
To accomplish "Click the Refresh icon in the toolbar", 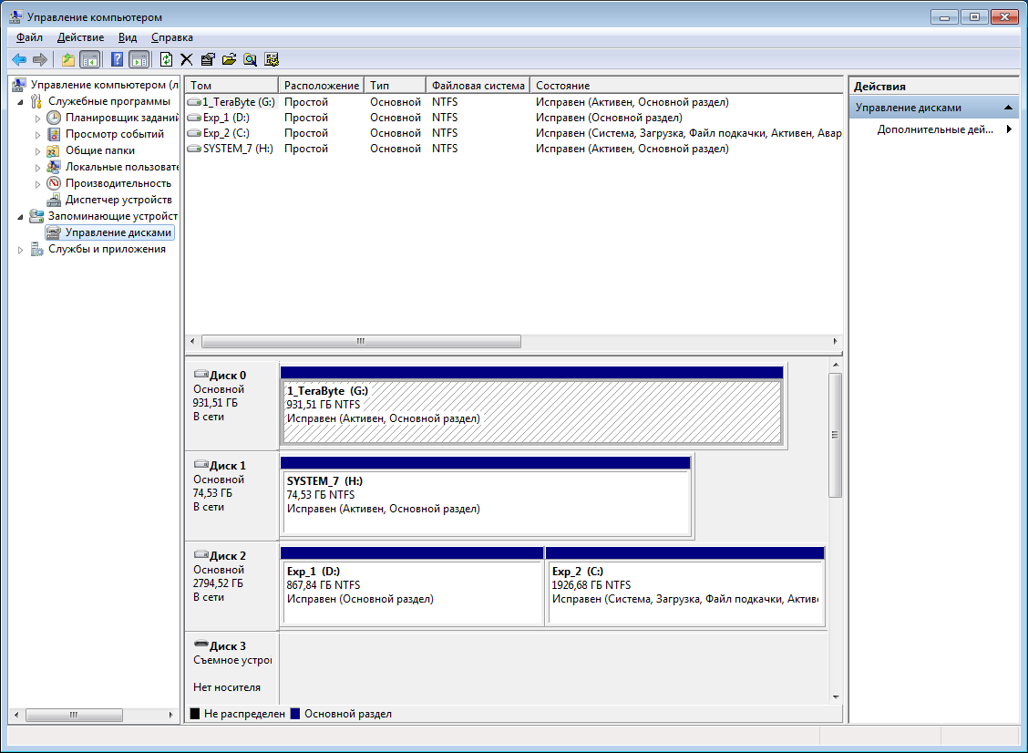I will coord(166,59).
